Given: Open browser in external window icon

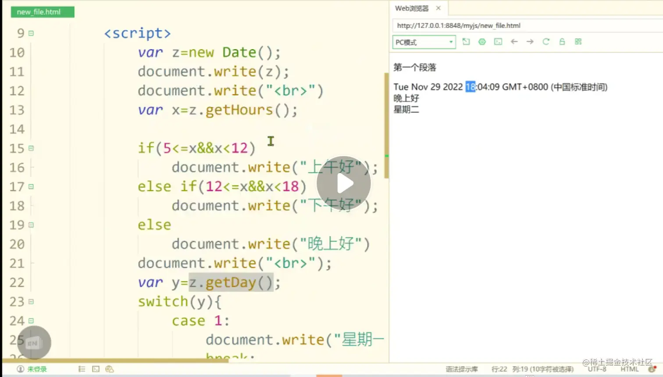Looking at the screenshot, I should (x=466, y=42).
